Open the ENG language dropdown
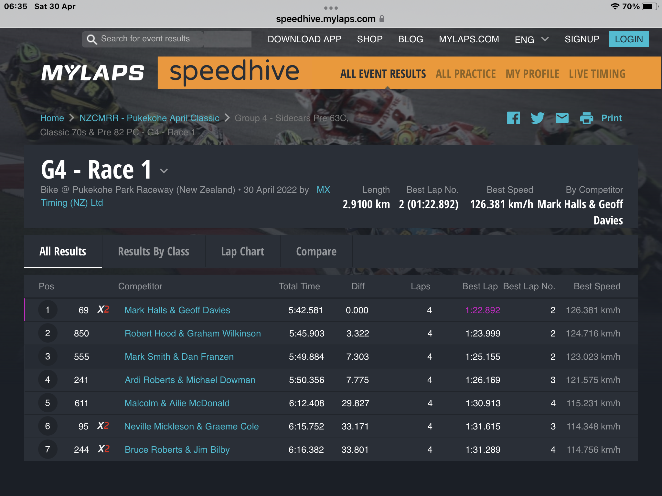 pos(532,39)
